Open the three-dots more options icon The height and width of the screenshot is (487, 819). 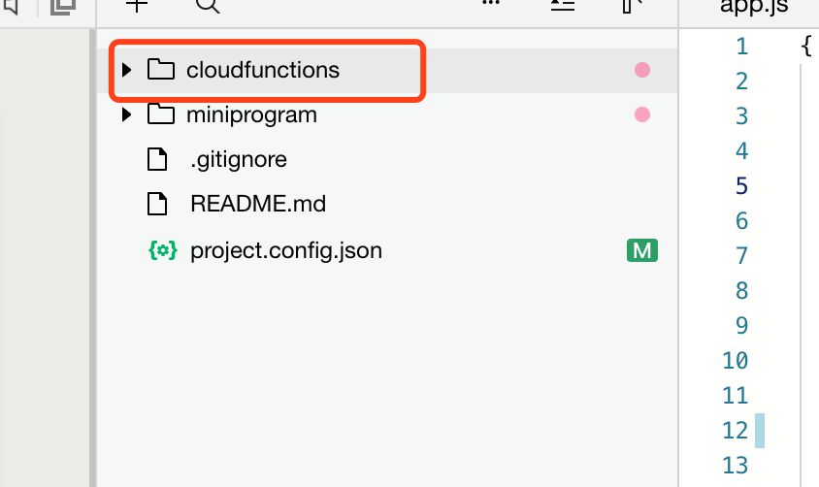pyautogui.click(x=490, y=3)
